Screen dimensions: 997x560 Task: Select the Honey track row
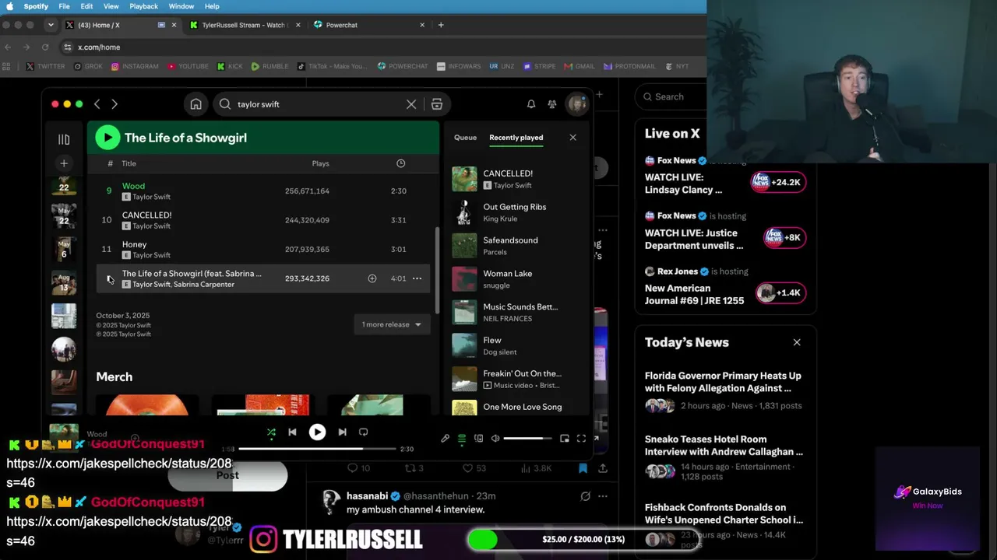coord(263,250)
